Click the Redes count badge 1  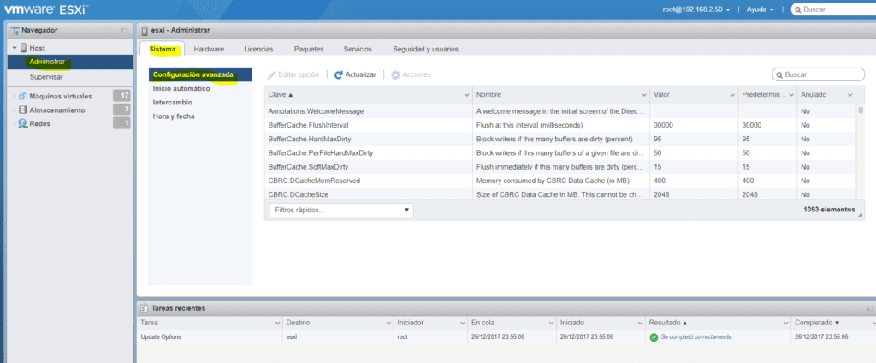coord(121,123)
